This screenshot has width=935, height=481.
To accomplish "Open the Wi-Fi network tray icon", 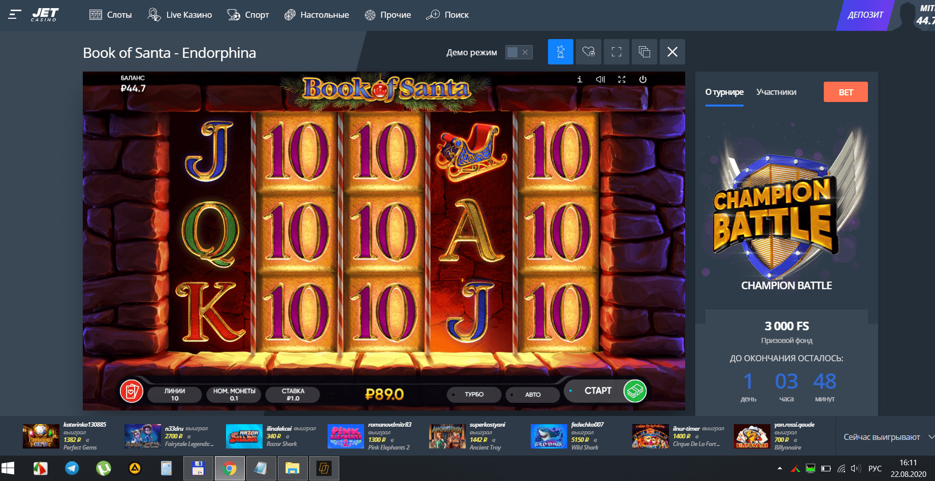I will (842, 468).
